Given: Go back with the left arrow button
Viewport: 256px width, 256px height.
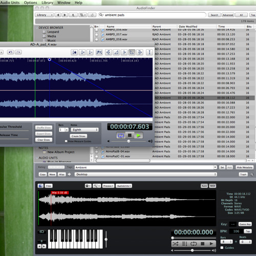Looking at the screenshot, I should click(58, 15).
